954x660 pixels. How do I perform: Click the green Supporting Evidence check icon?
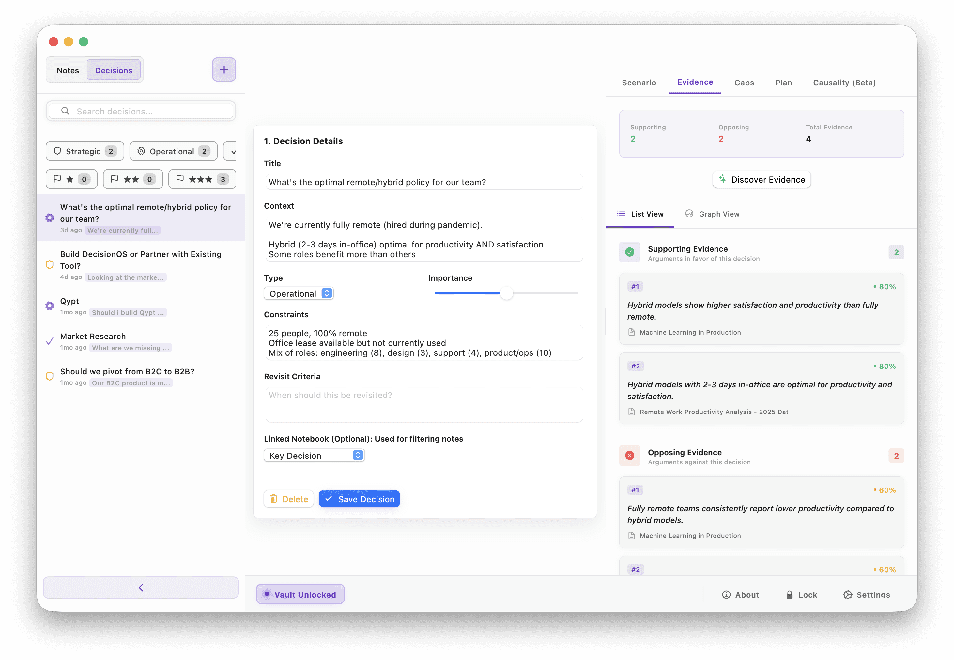coord(630,252)
